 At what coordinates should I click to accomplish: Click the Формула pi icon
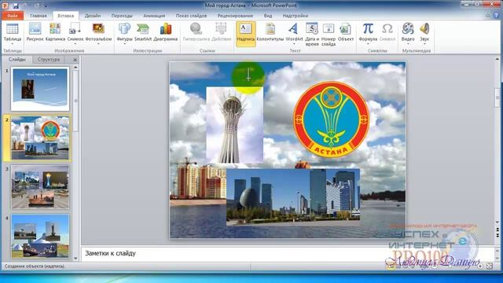click(x=368, y=29)
